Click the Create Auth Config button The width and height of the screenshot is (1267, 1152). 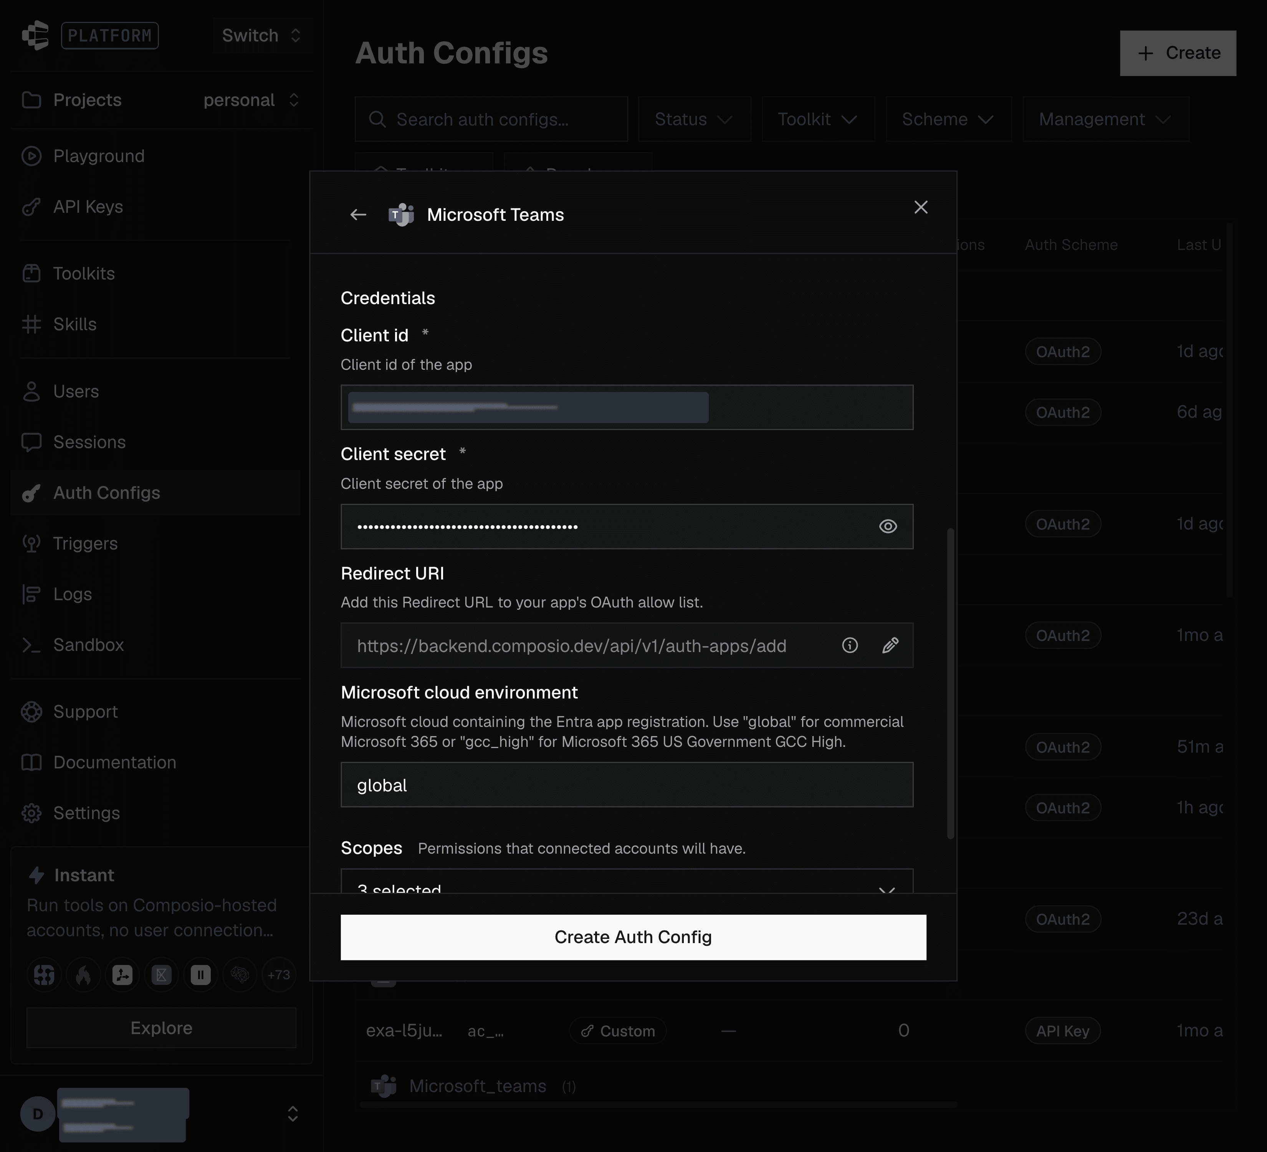tap(633, 937)
